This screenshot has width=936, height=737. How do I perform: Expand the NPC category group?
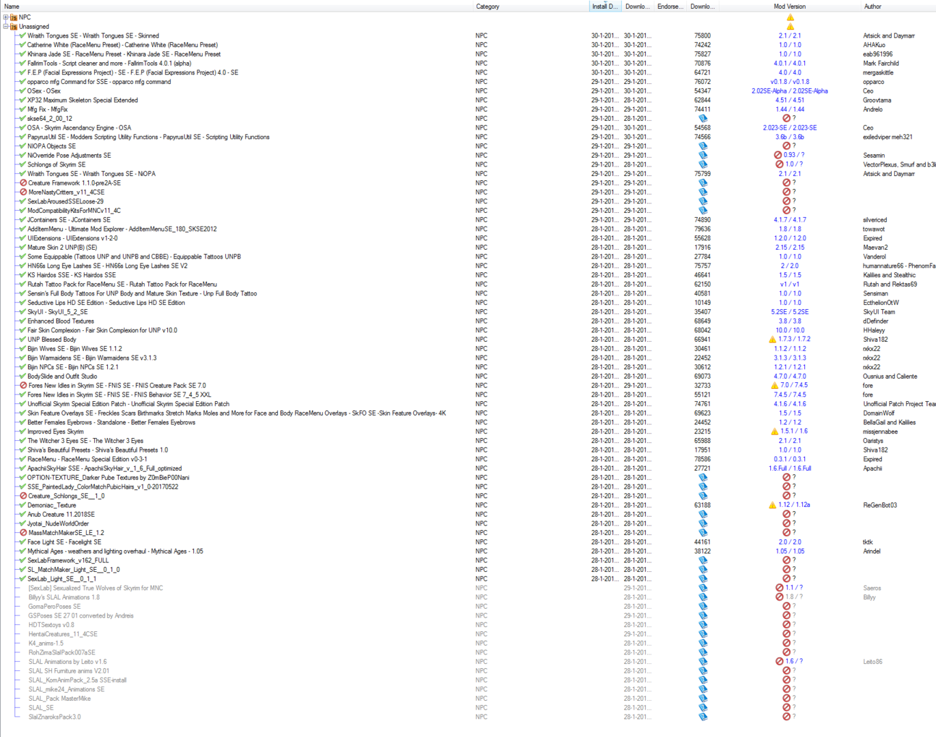5,17
